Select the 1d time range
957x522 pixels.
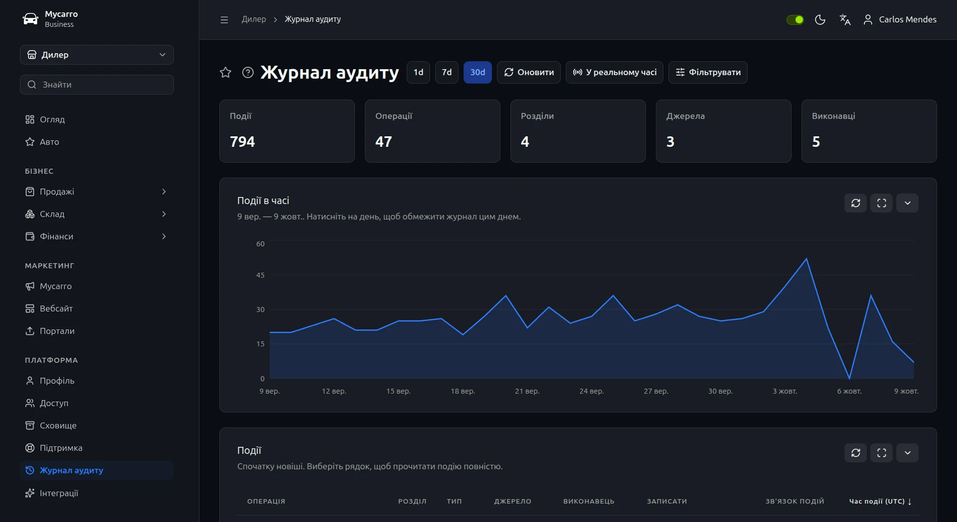418,73
